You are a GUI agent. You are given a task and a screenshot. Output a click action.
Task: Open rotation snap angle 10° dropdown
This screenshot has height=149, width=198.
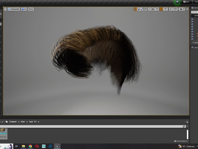tap(165, 9)
